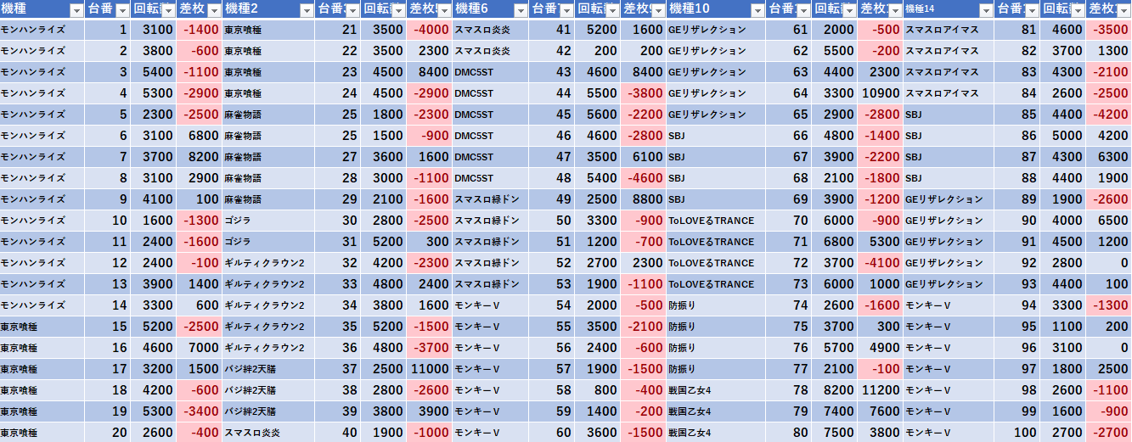Image resolution: width=1132 pixels, height=442 pixels.
Task: Select the 10900 差枚 cell
Action: coord(880,93)
